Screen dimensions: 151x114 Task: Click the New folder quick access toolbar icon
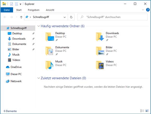point(16,4)
